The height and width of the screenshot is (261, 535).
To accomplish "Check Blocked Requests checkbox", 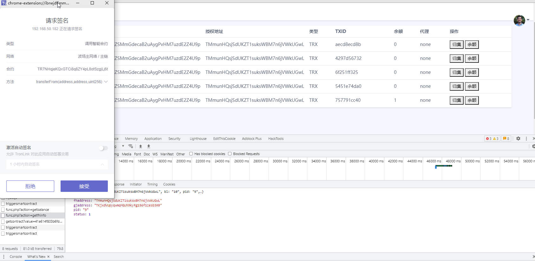I will click(230, 154).
